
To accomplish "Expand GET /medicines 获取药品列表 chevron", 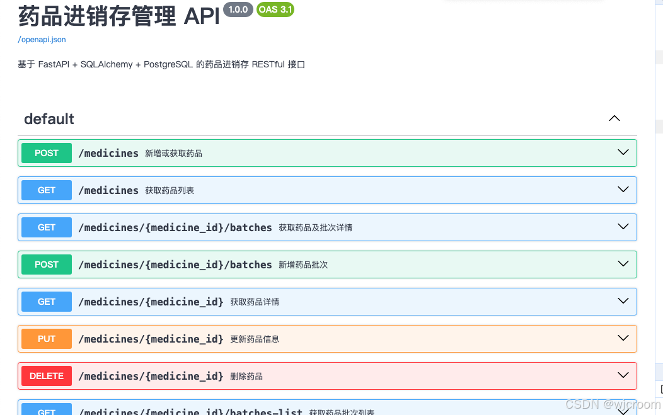I will pyautogui.click(x=623, y=190).
